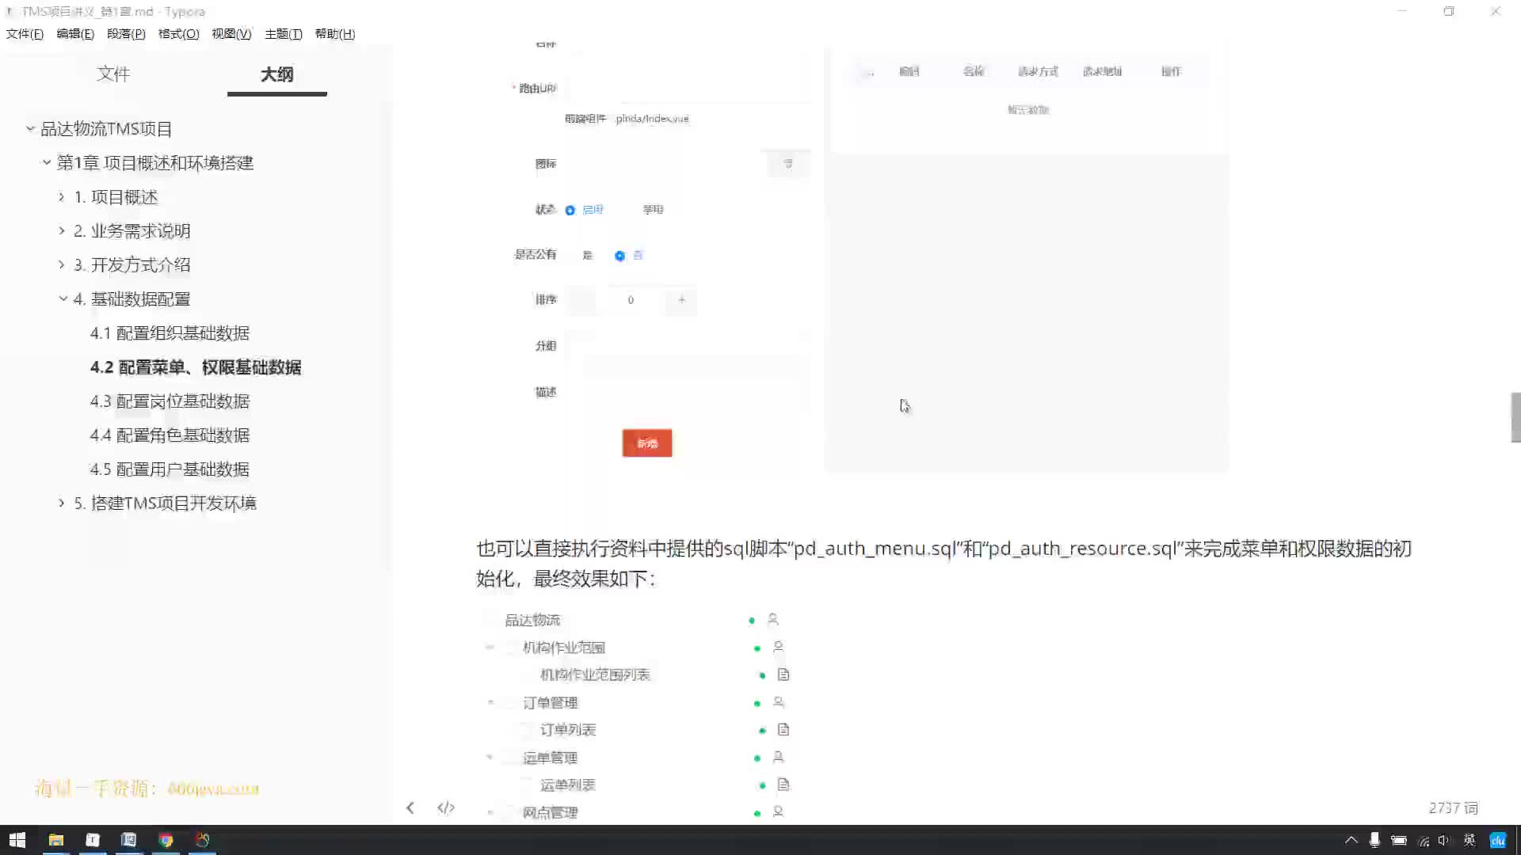This screenshot has width=1521, height=855.
Task: Hide the sidebar with the back arrow
Action: pyautogui.click(x=410, y=807)
